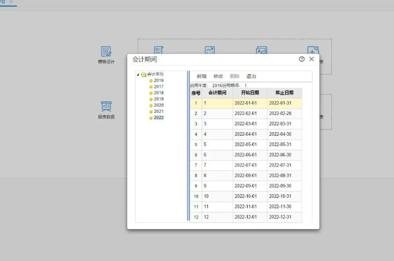Select start date 2022-02-01 cell
The image size is (394, 261).
point(250,113)
